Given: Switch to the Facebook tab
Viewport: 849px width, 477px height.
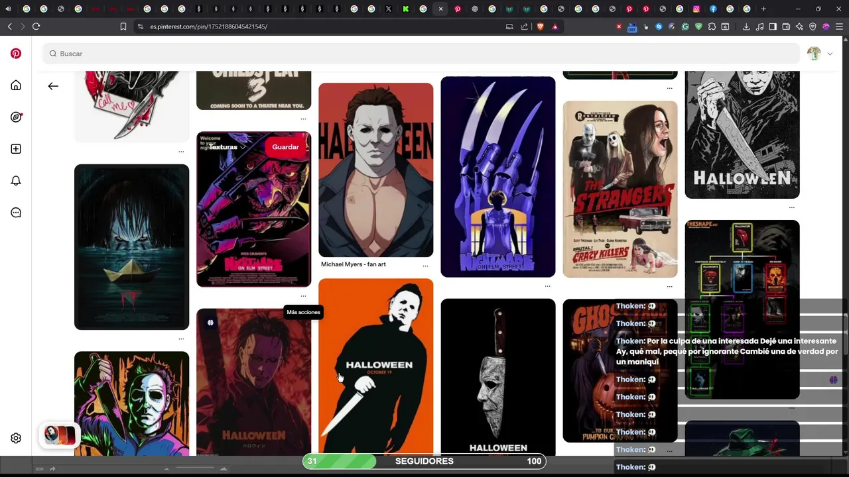Looking at the screenshot, I should [x=713, y=9].
